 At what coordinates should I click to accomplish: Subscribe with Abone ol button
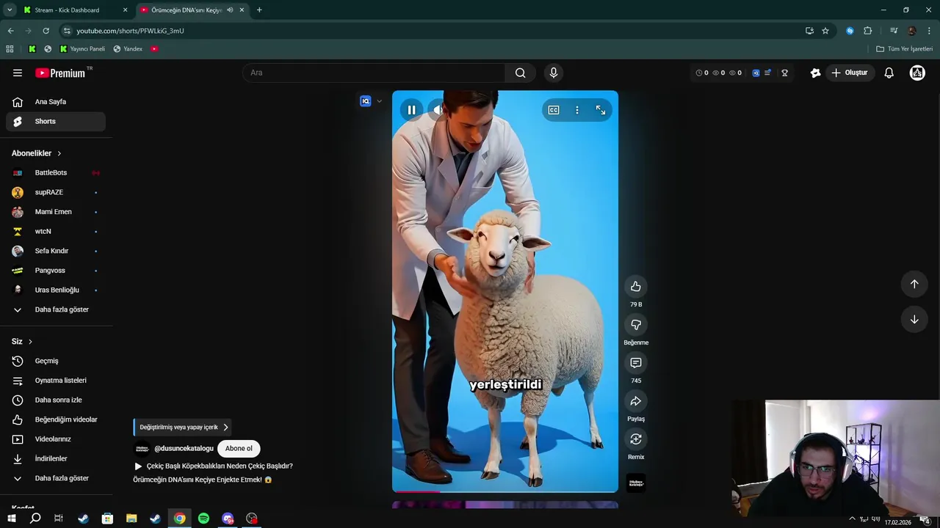tap(239, 448)
